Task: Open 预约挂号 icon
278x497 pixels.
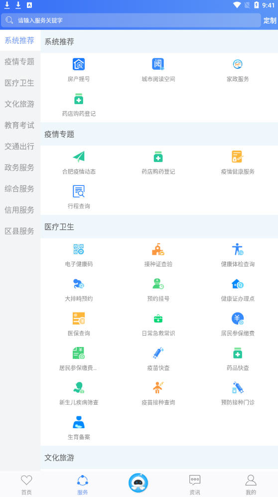Action: [x=158, y=284]
